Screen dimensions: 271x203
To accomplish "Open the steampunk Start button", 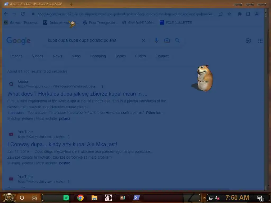I will (9, 198).
